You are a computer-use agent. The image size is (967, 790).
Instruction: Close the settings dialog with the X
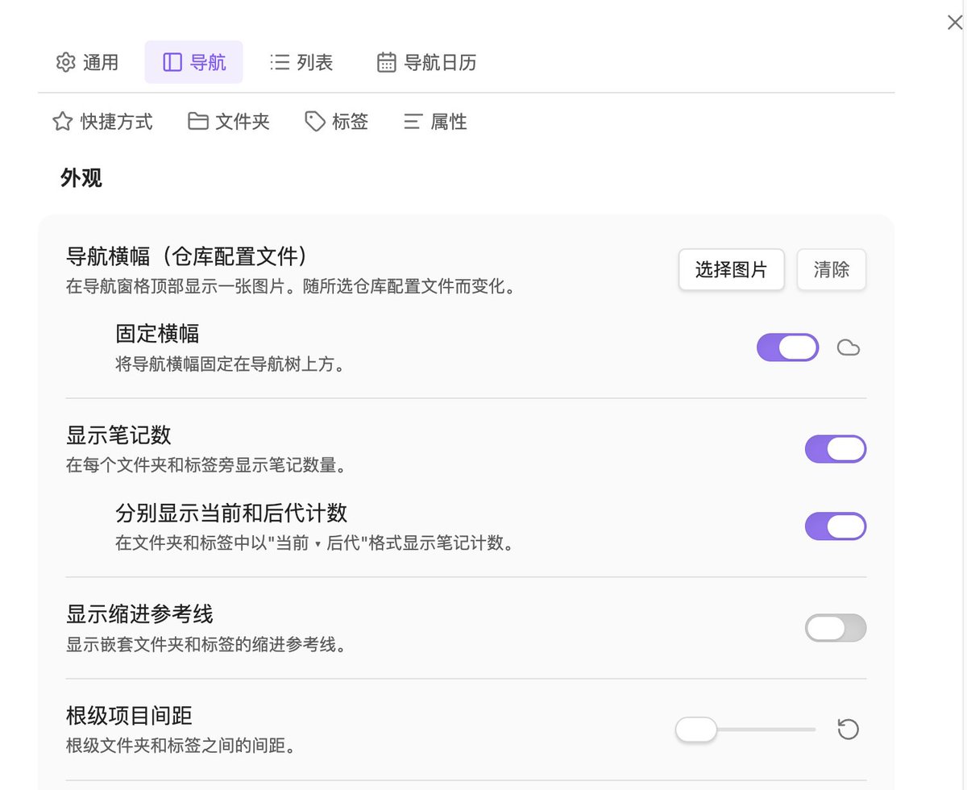(x=955, y=23)
